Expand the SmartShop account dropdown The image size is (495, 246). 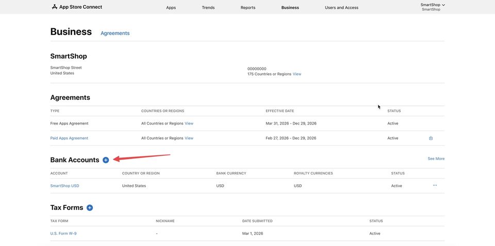pos(433,5)
